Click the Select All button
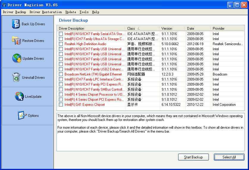 (229, 157)
